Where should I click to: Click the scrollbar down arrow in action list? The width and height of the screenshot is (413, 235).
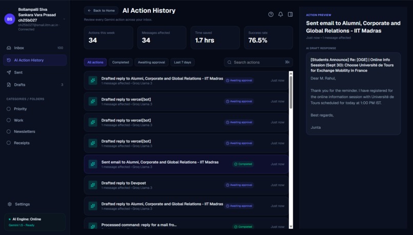tap(291, 227)
